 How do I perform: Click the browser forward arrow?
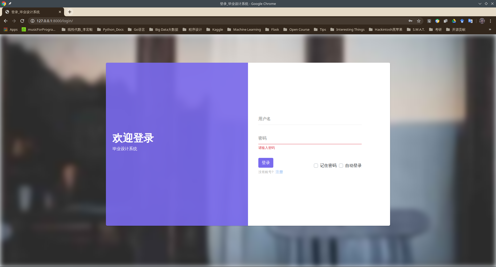14,21
